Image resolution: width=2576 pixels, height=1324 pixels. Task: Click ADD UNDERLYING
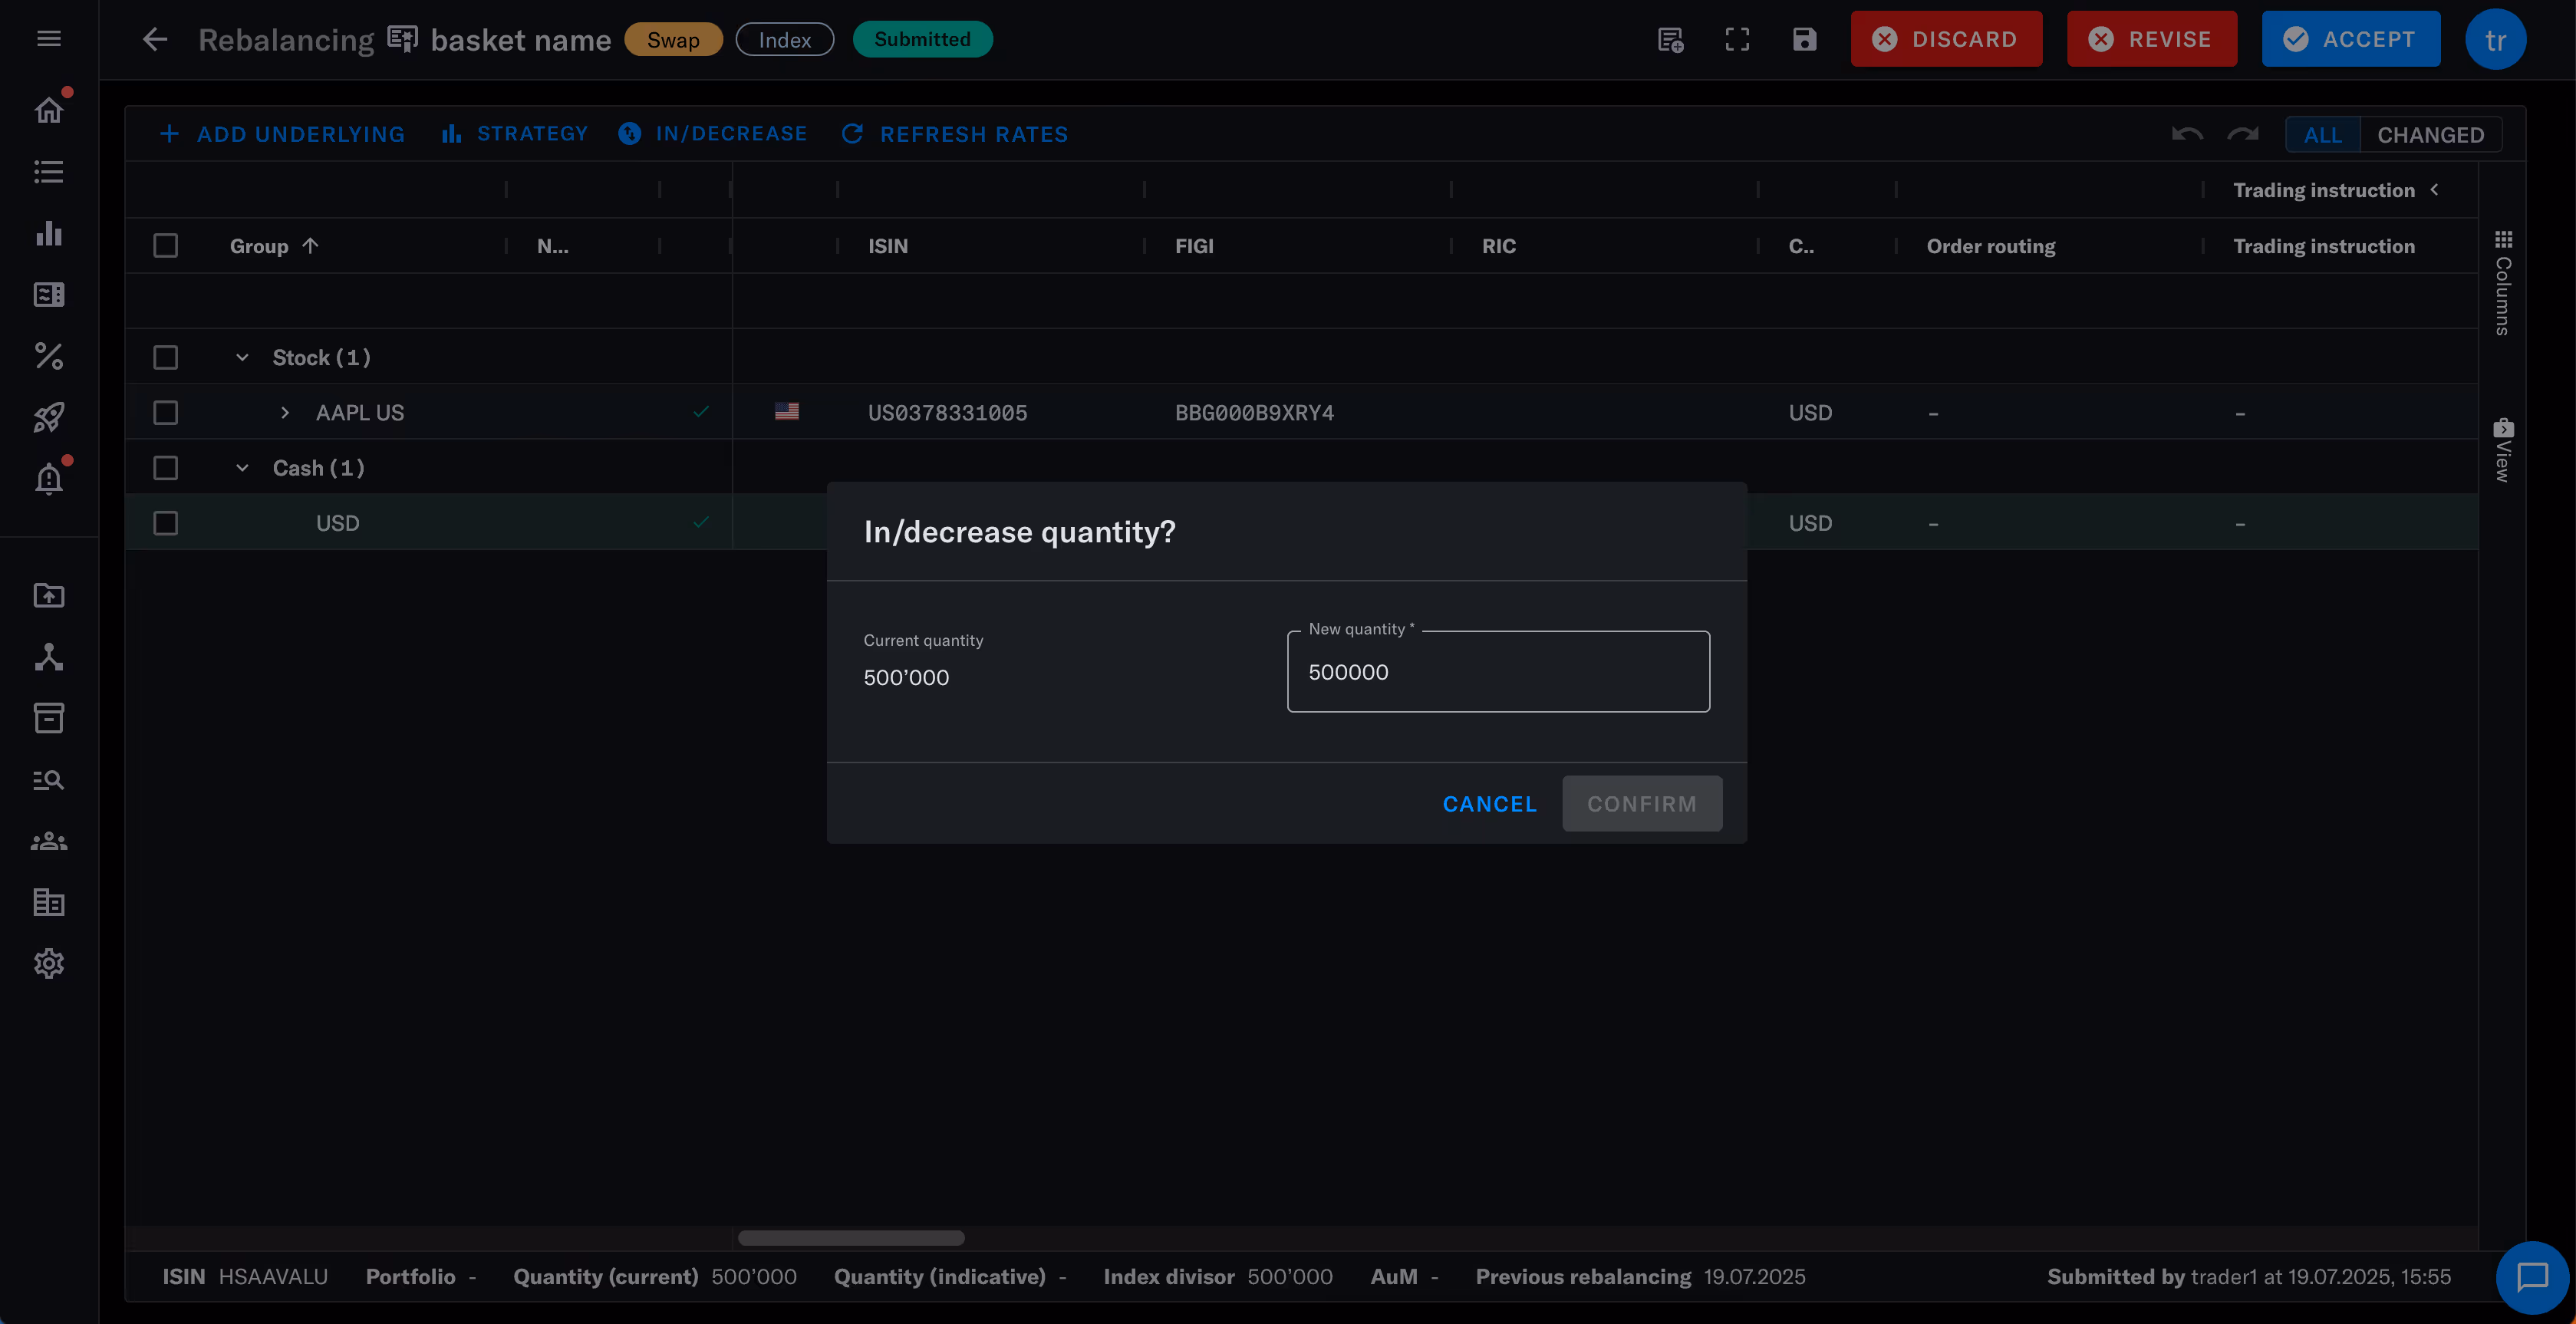pyautogui.click(x=282, y=134)
